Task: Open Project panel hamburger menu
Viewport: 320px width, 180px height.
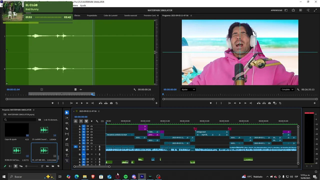Action: 33,110
